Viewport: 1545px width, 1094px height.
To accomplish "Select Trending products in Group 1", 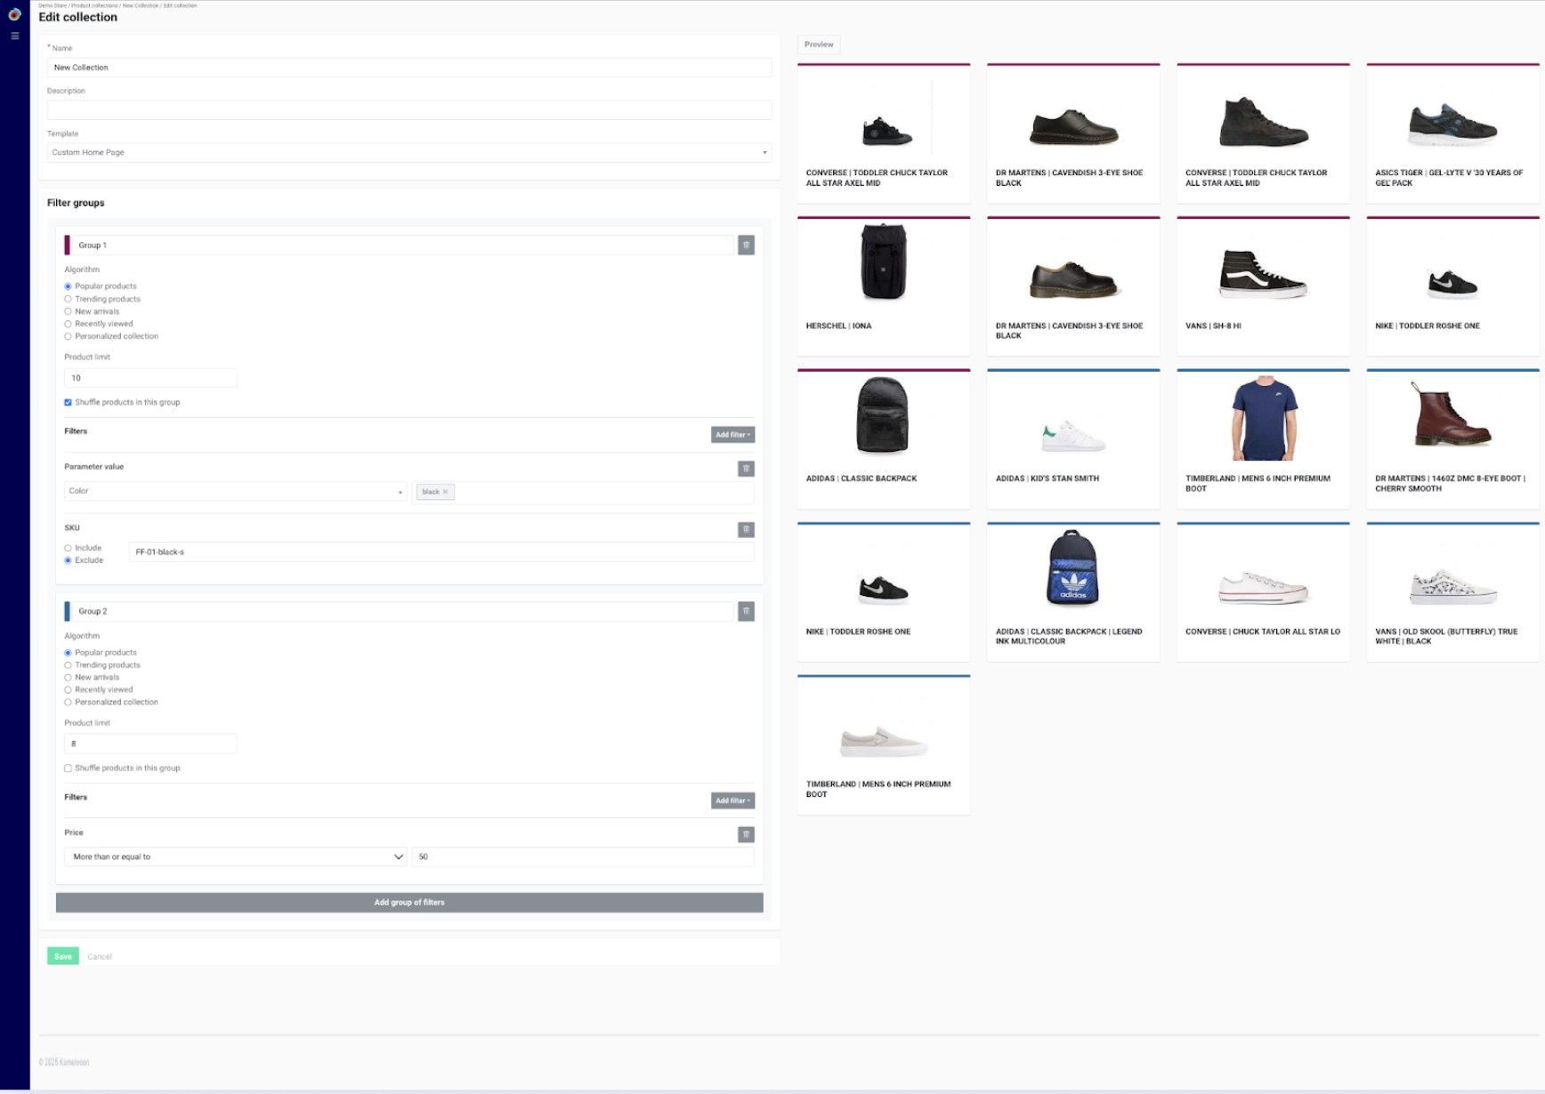I will 68,299.
